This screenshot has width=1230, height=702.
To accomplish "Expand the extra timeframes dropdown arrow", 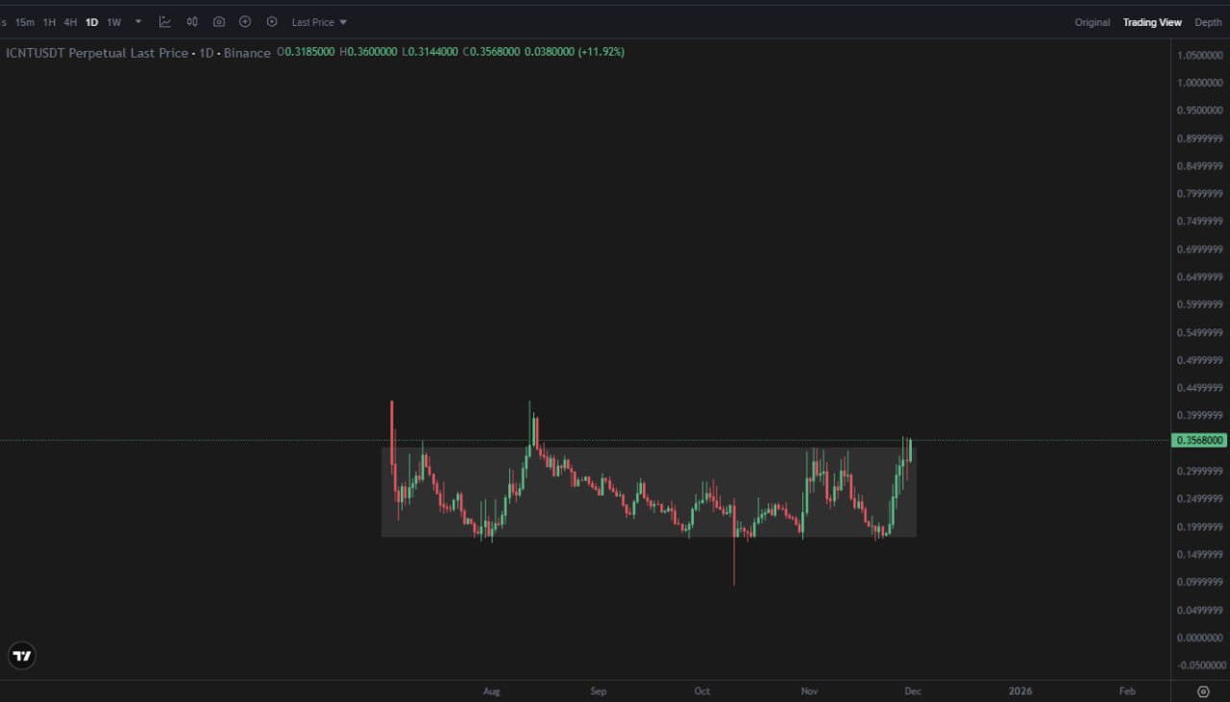I will click(x=137, y=21).
